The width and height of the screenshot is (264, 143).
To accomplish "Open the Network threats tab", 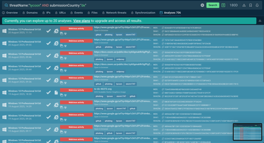I will (114, 13).
